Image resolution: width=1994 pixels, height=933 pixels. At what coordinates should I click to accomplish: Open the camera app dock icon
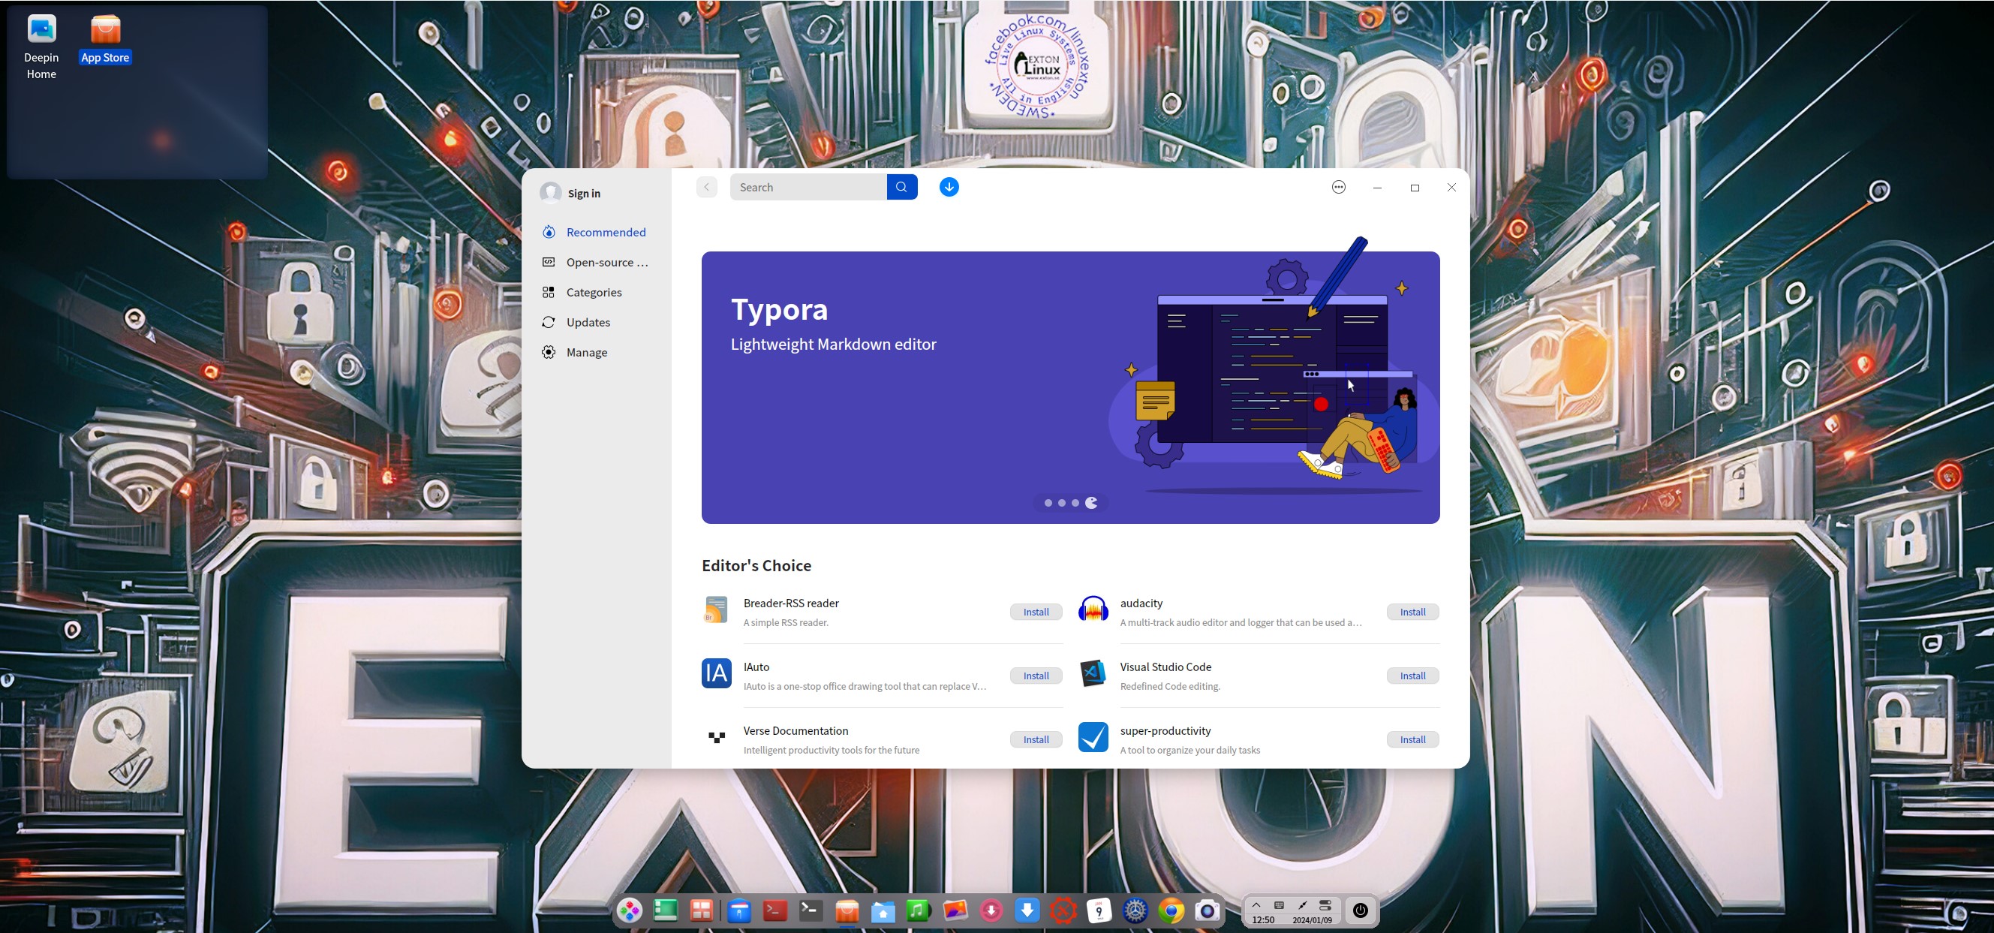tap(1207, 910)
